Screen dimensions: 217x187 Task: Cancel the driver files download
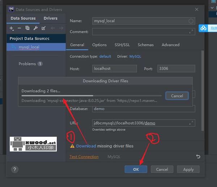tap(177, 96)
